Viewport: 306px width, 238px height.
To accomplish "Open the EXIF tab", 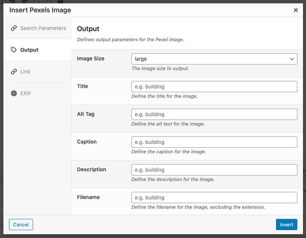I will (37, 93).
